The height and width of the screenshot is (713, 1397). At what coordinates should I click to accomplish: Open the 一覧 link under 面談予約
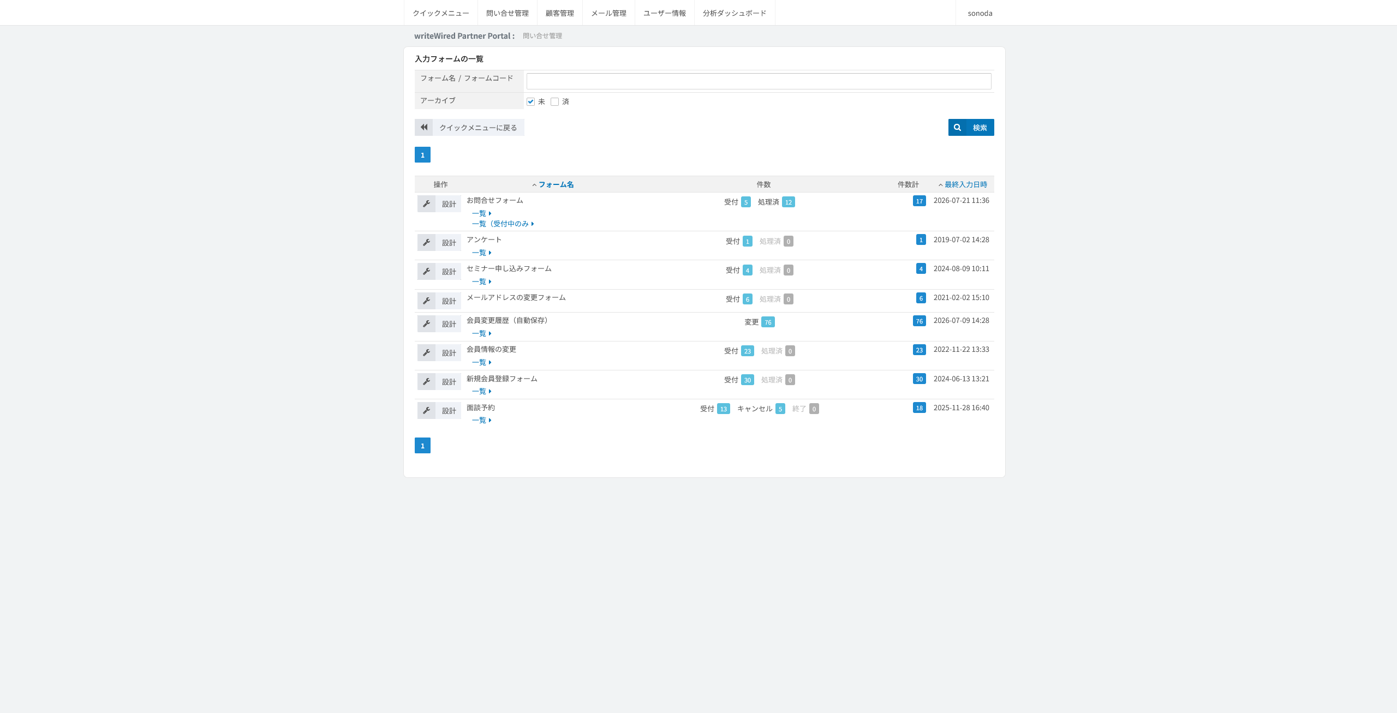coord(481,420)
